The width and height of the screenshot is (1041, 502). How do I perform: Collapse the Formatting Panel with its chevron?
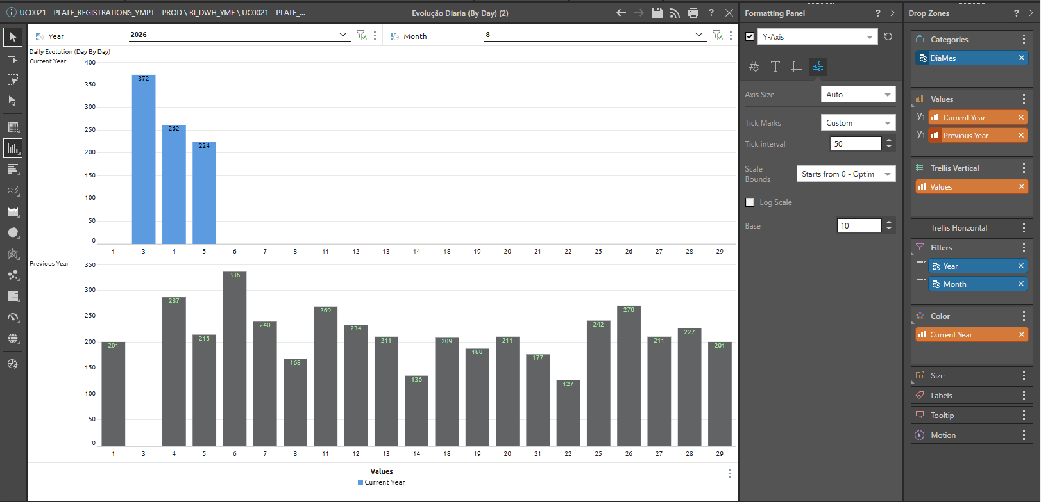coord(892,13)
